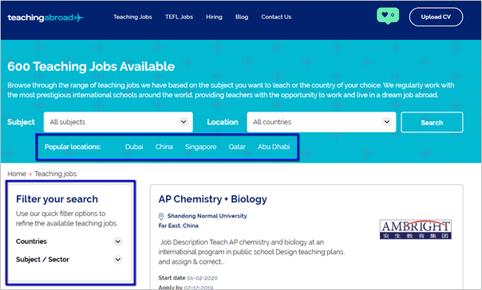The image size is (482, 290).
Task: Click the location pin icon by Shandong Normal University
Action: click(x=161, y=216)
